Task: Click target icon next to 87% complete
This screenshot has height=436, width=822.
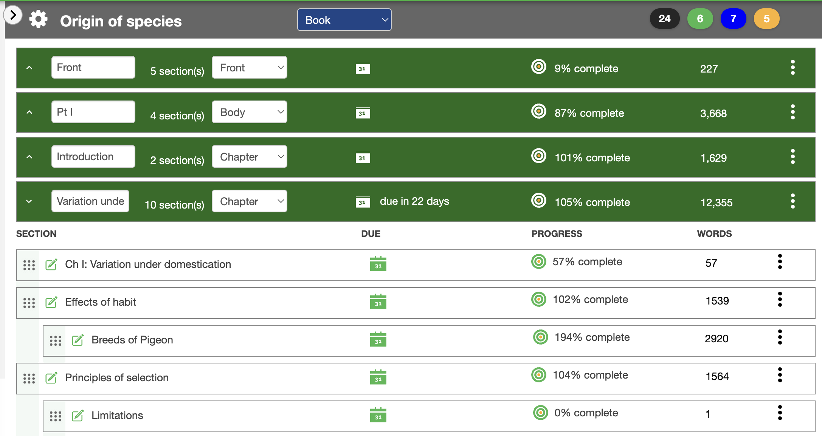Action: click(x=538, y=111)
